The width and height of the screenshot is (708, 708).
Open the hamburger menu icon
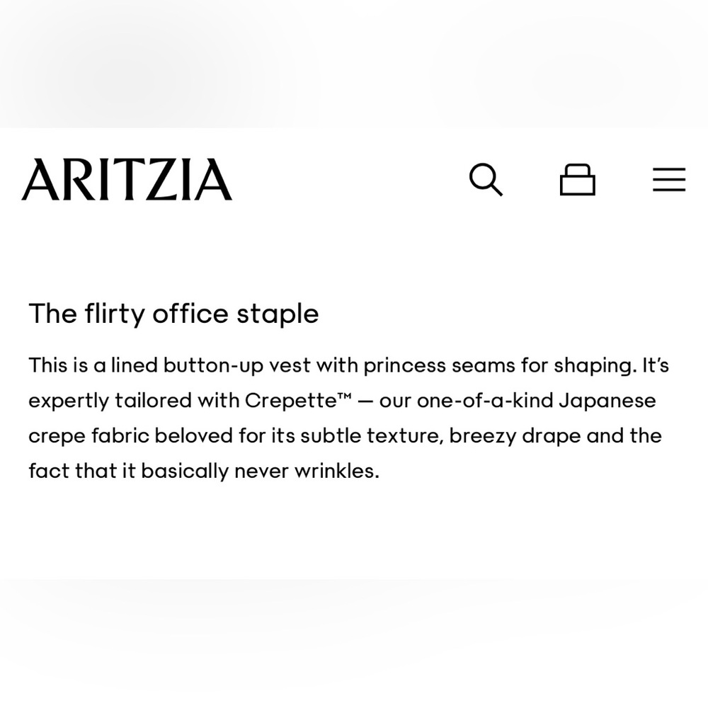click(x=669, y=180)
